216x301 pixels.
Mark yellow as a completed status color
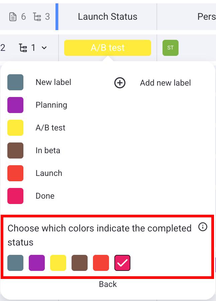[x=58, y=263]
